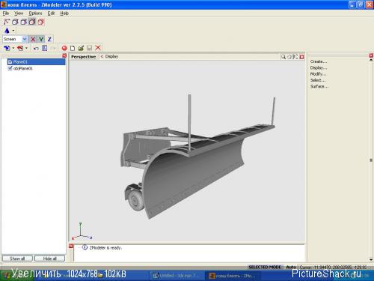374x281 pixels.
Task: Click commands panel scrollbar up arrow
Action: [x=371, y=60]
